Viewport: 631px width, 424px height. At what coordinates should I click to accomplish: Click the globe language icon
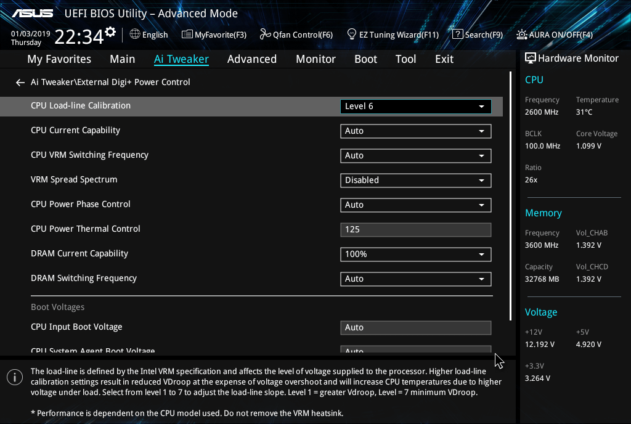click(135, 34)
